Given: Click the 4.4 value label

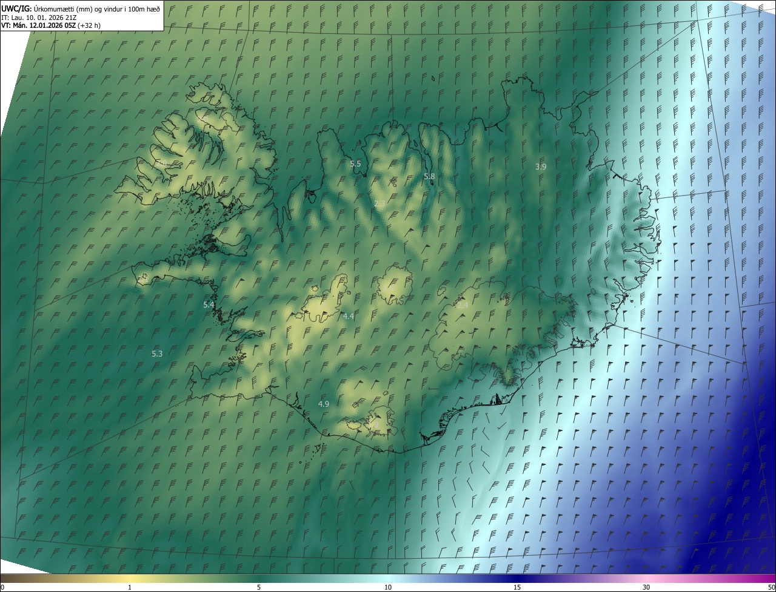Looking at the screenshot, I should tap(348, 316).
